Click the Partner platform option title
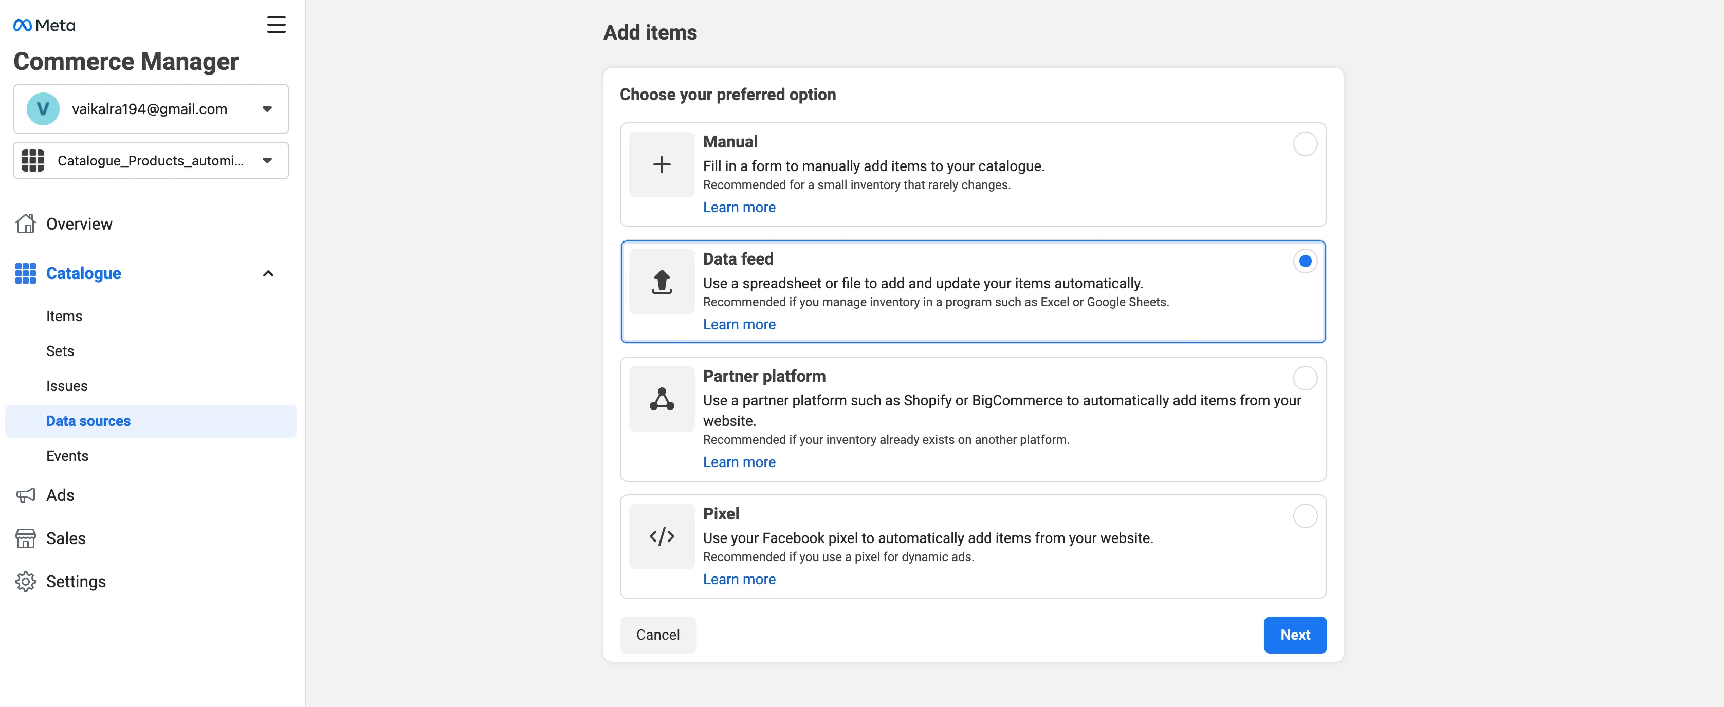The height and width of the screenshot is (707, 1724). [x=764, y=376]
